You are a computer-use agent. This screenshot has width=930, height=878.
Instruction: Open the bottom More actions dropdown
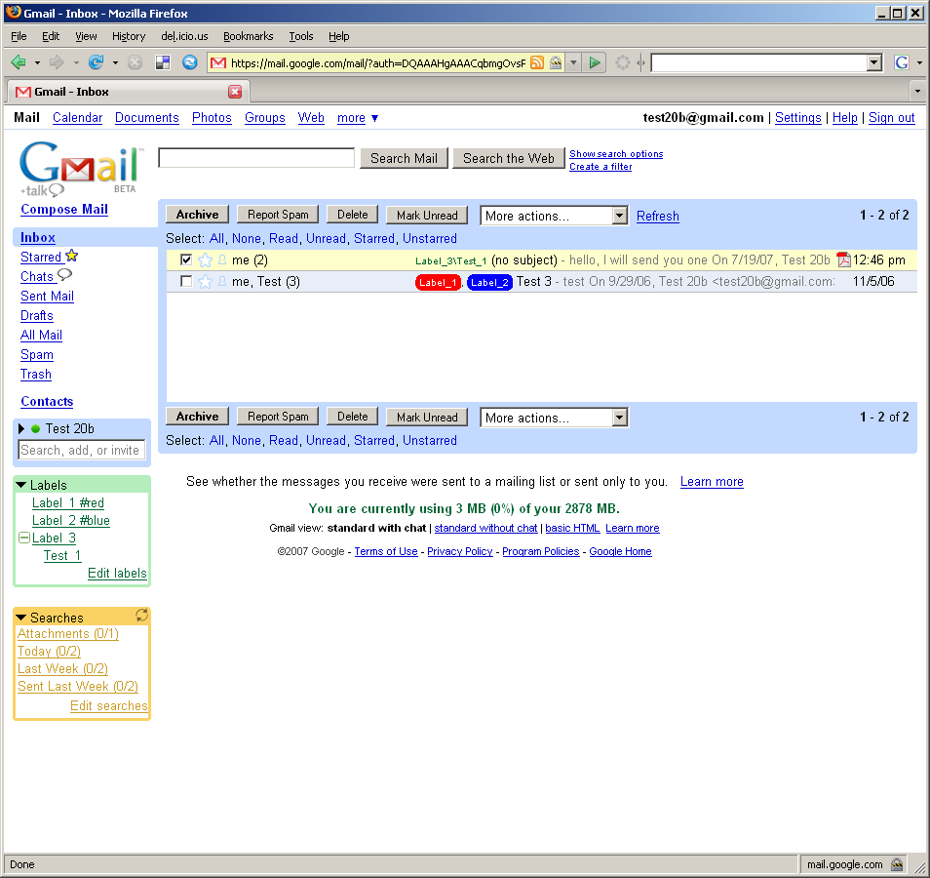click(554, 418)
